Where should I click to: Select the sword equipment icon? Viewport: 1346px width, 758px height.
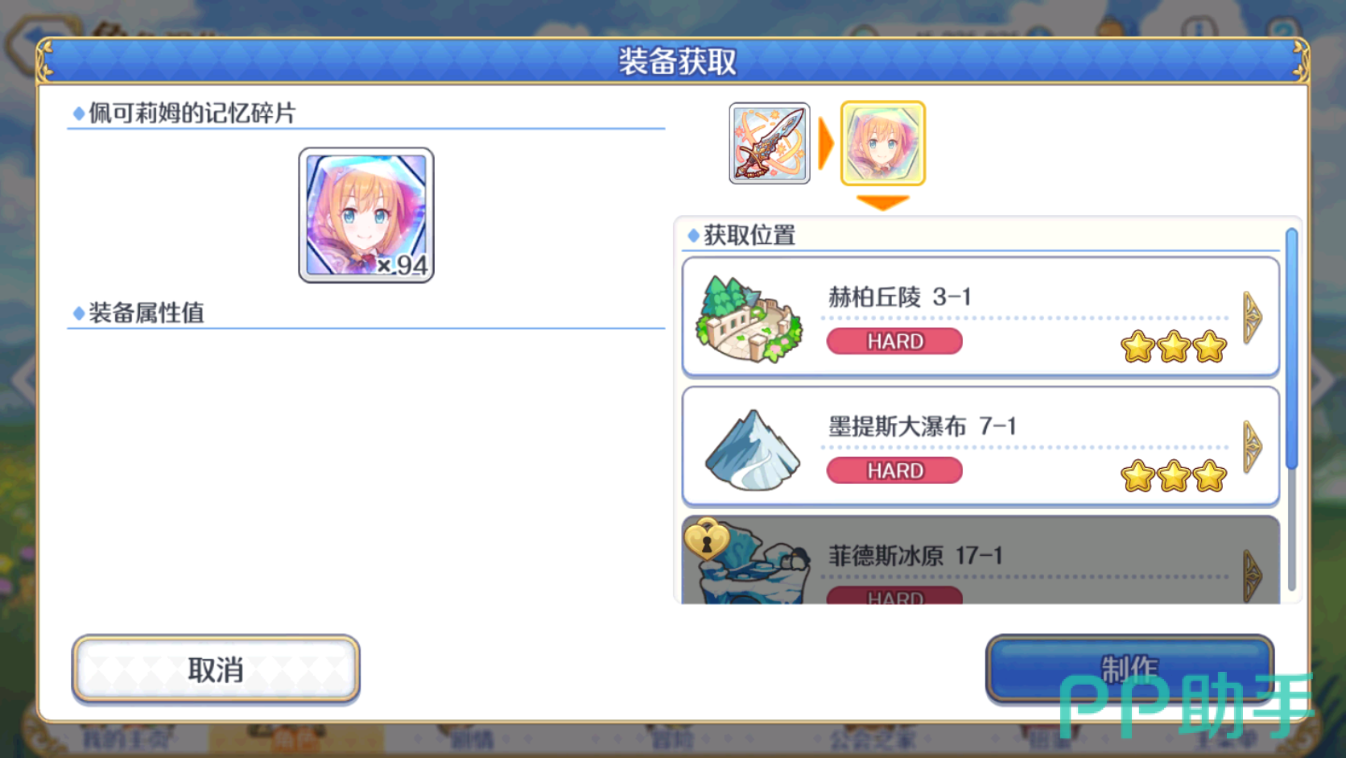pos(769,143)
